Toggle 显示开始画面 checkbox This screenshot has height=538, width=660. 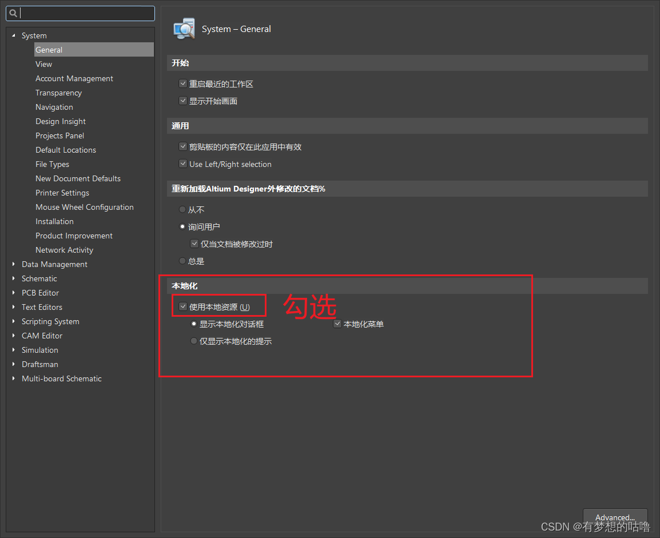coord(183,101)
